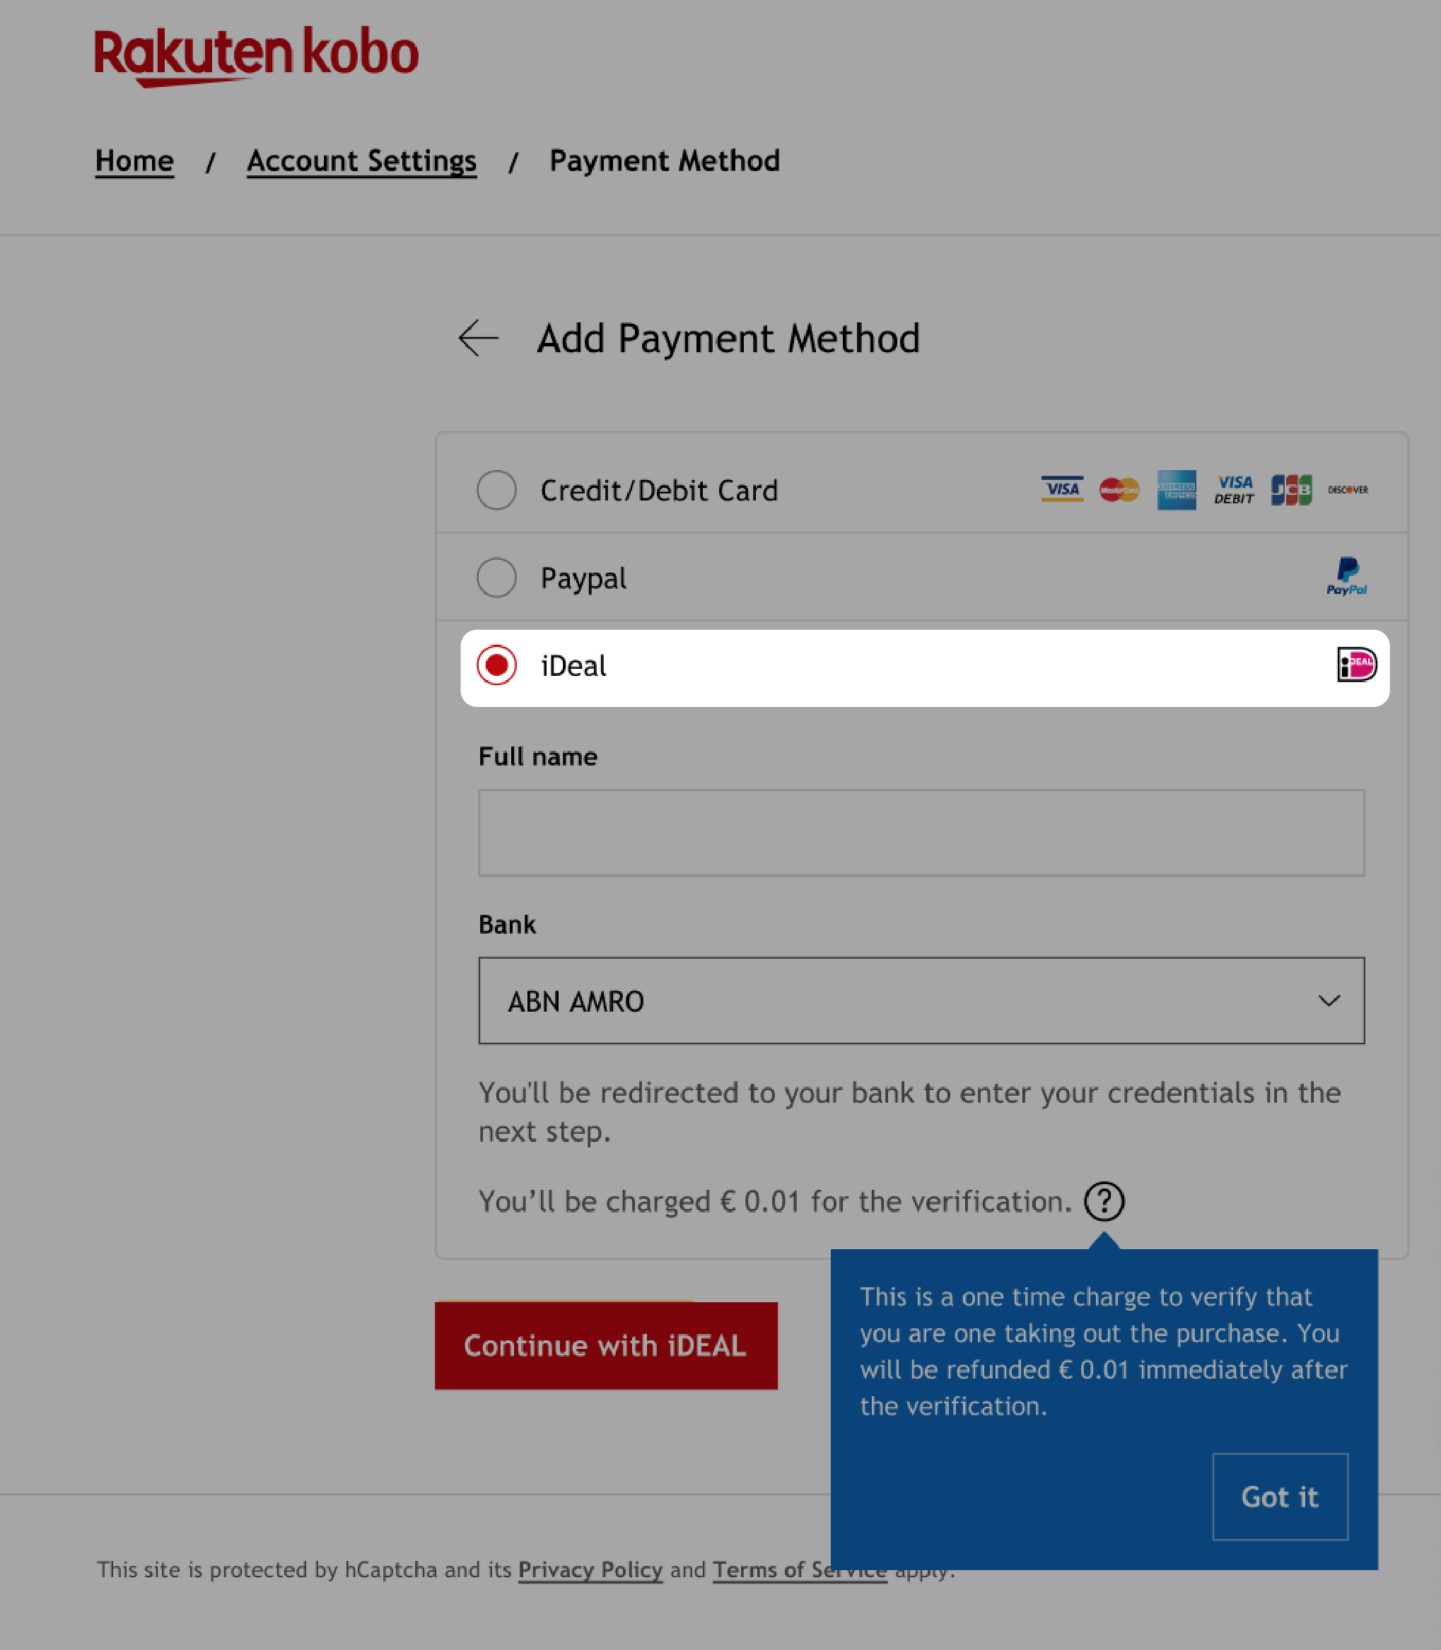Select the Credit/Debit Card radio button

496,490
